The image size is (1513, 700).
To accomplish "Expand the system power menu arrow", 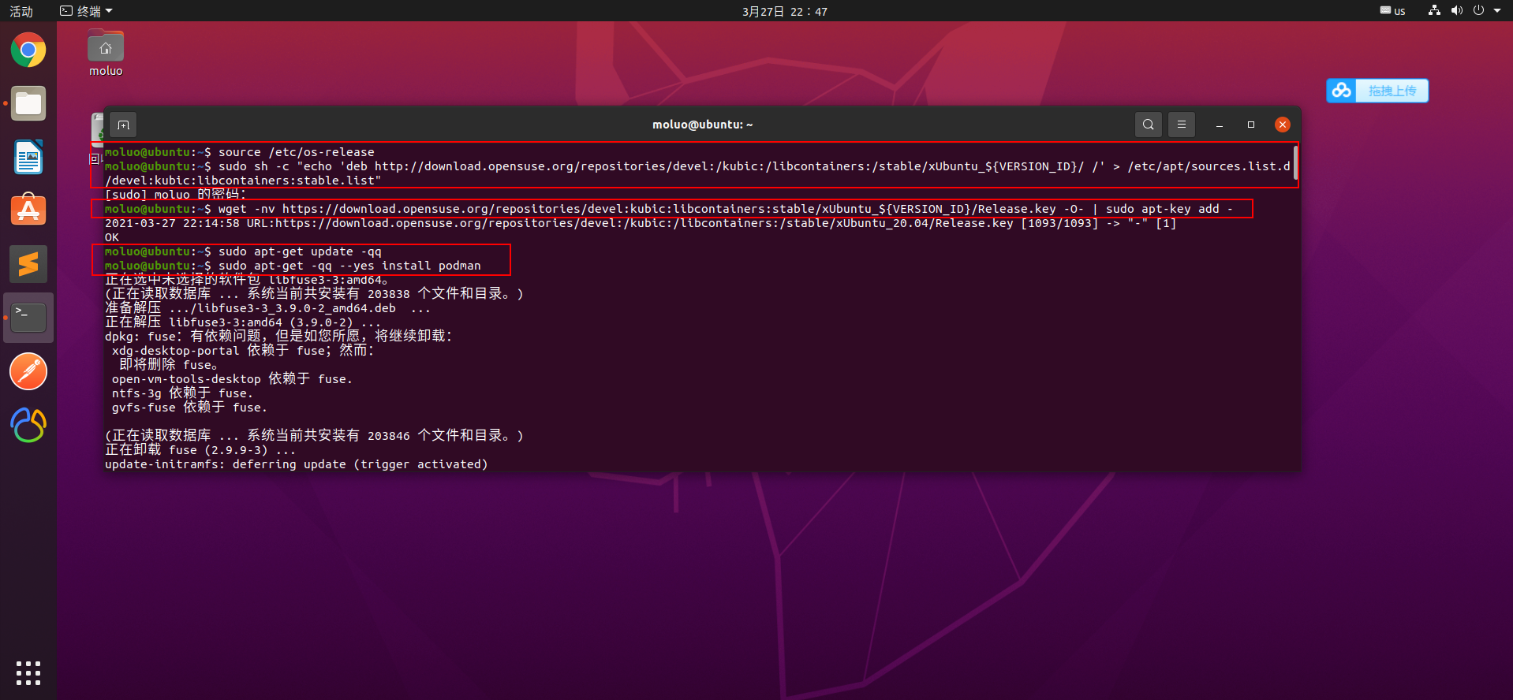I will (x=1497, y=11).
